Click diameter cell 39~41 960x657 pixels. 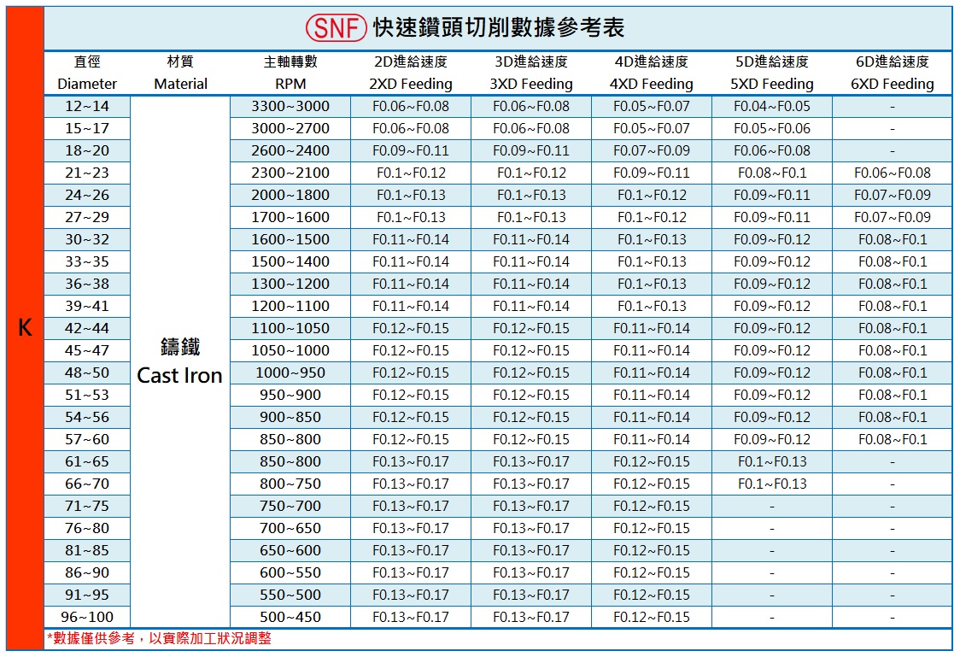[x=87, y=306]
